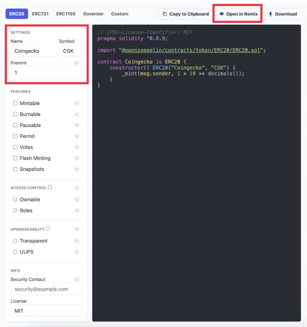This screenshot has width=307, height=327.
Task: Choose the Transparent radio option
Action: pyautogui.click(x=15, y=241)
